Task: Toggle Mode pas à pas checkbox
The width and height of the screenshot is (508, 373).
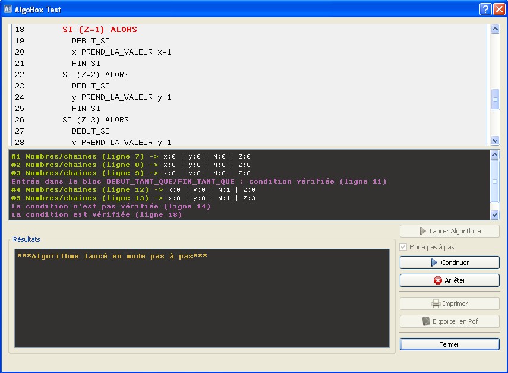Action: (403, 247)
